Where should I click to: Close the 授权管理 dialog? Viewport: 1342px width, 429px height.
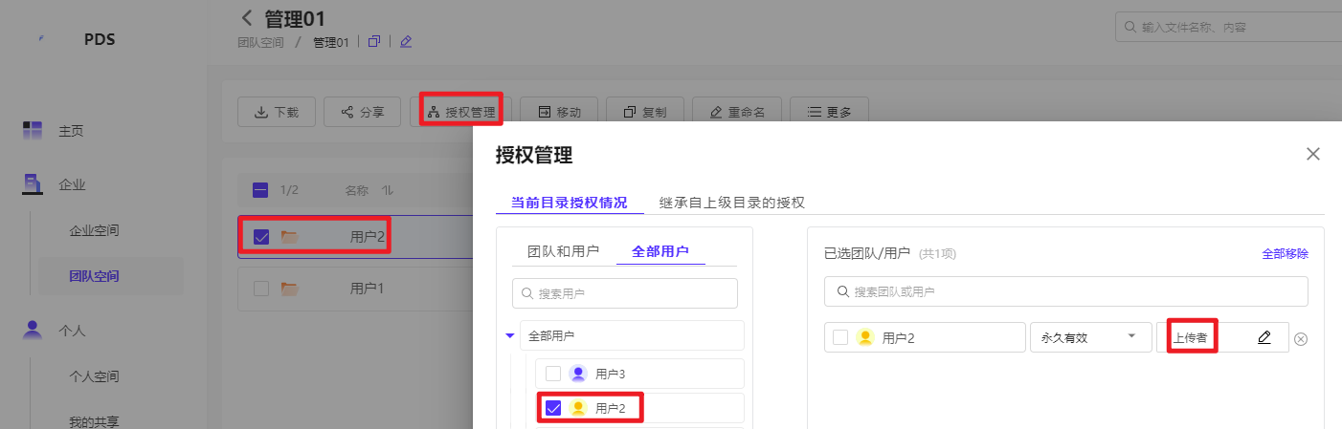coord(1313,154)
